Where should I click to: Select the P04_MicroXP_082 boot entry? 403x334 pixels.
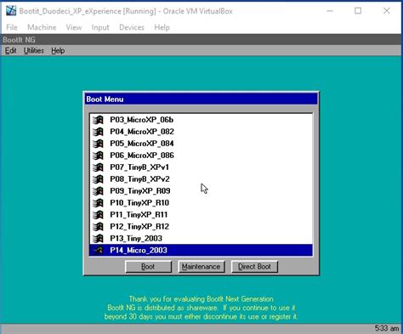pyautogui.click(x=201, y=132)
